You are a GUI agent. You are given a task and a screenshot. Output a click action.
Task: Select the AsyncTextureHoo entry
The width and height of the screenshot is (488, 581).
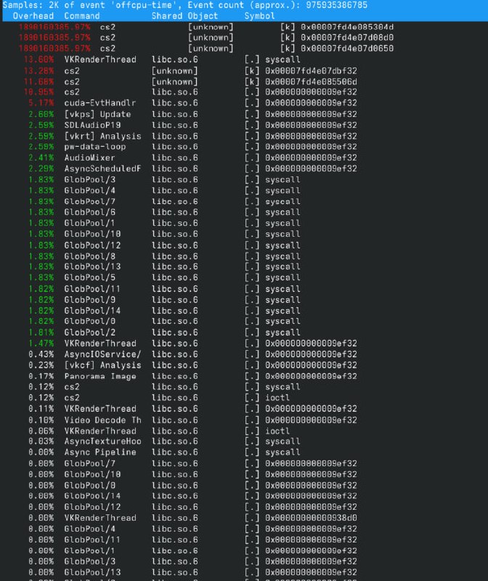[x=102, y=442]
